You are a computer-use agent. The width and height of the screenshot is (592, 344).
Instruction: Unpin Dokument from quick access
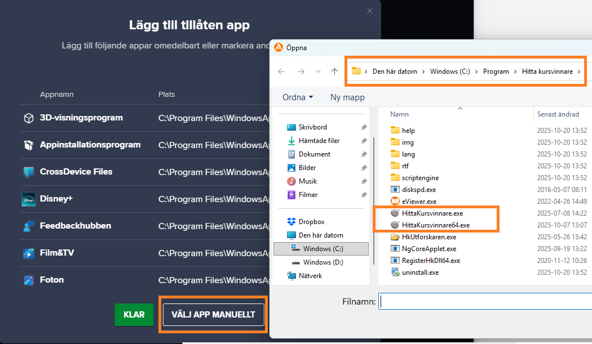coord(364,154)
